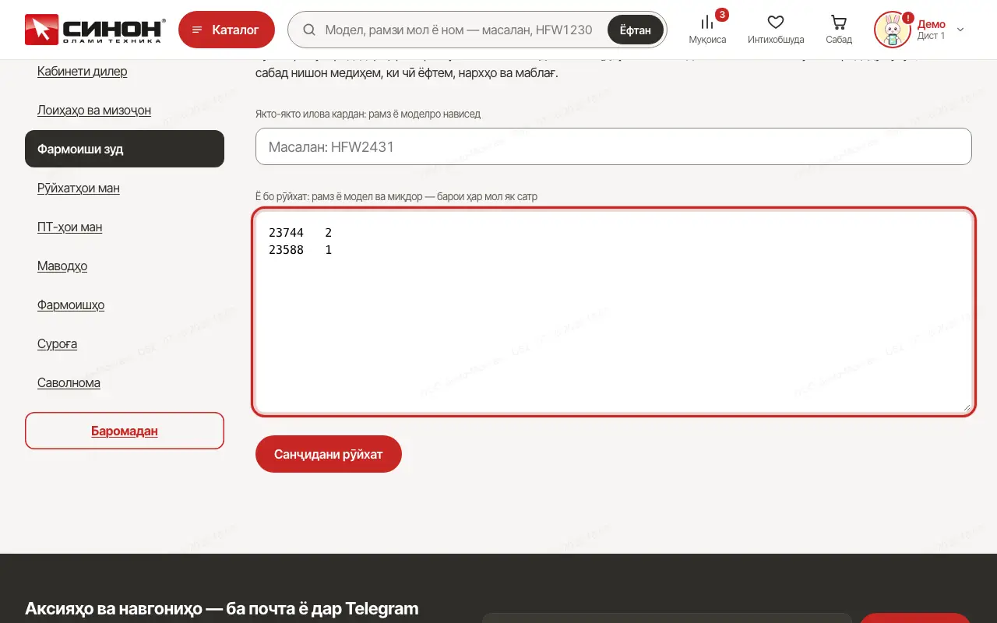Open ПТ-ҳои ман in the sidebar
This screenshot has width=997, height=623.
click(x=70, y=227)
